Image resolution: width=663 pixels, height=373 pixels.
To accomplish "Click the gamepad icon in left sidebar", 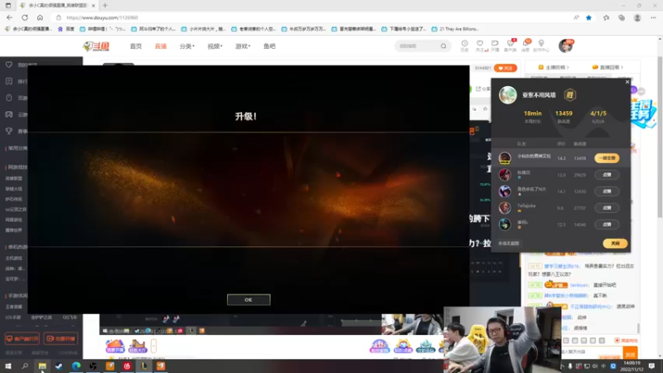I will coord(9,114).
